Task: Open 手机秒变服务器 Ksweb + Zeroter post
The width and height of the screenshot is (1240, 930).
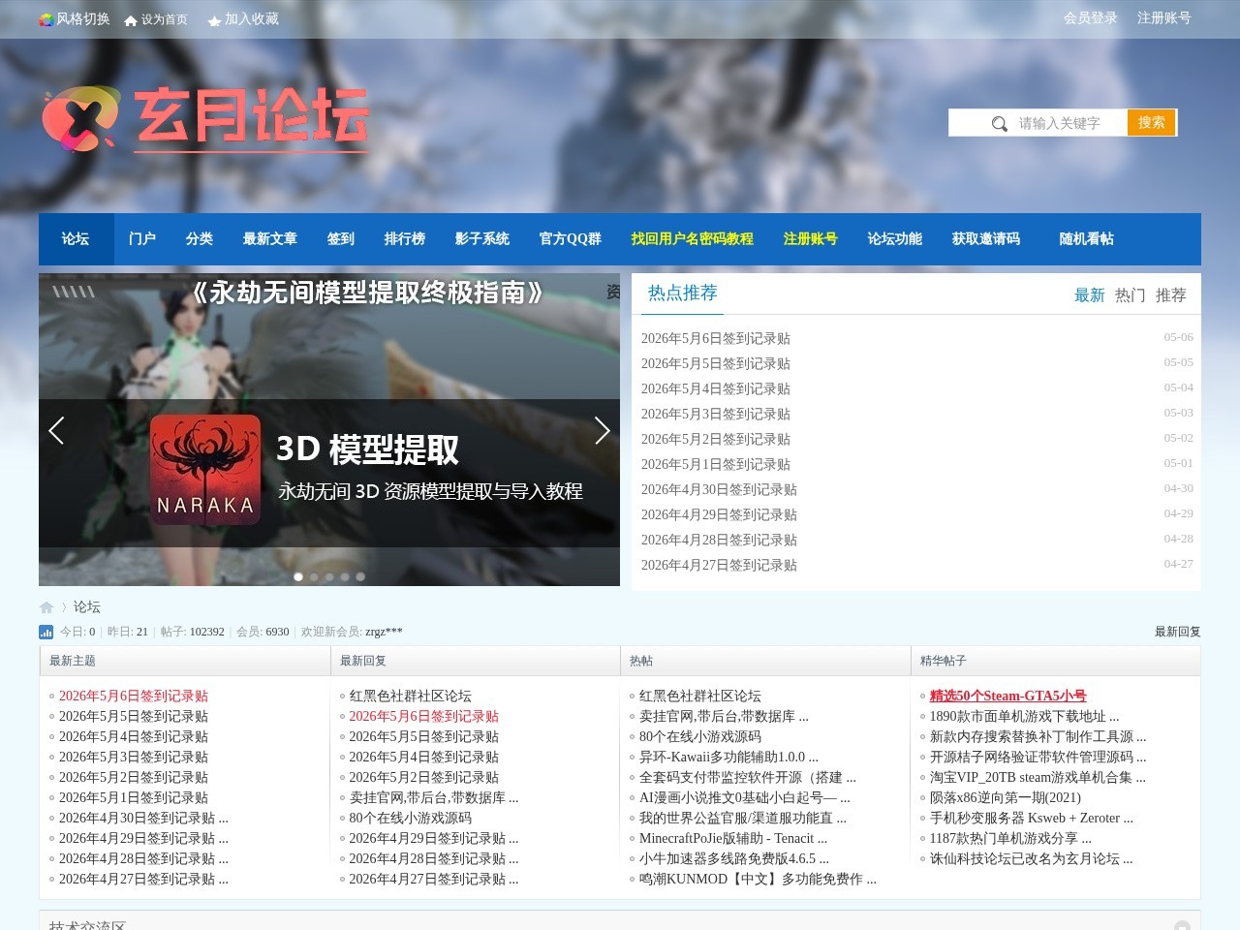Action: pos(1032,818)
